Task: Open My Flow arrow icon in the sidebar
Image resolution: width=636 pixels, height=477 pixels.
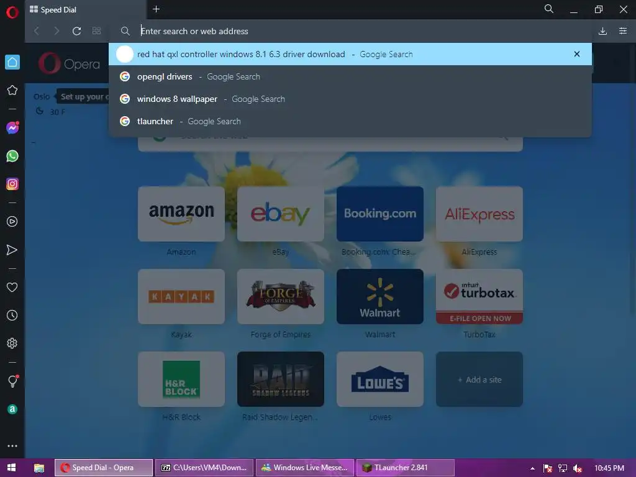Action: click(x=12, y=250)
